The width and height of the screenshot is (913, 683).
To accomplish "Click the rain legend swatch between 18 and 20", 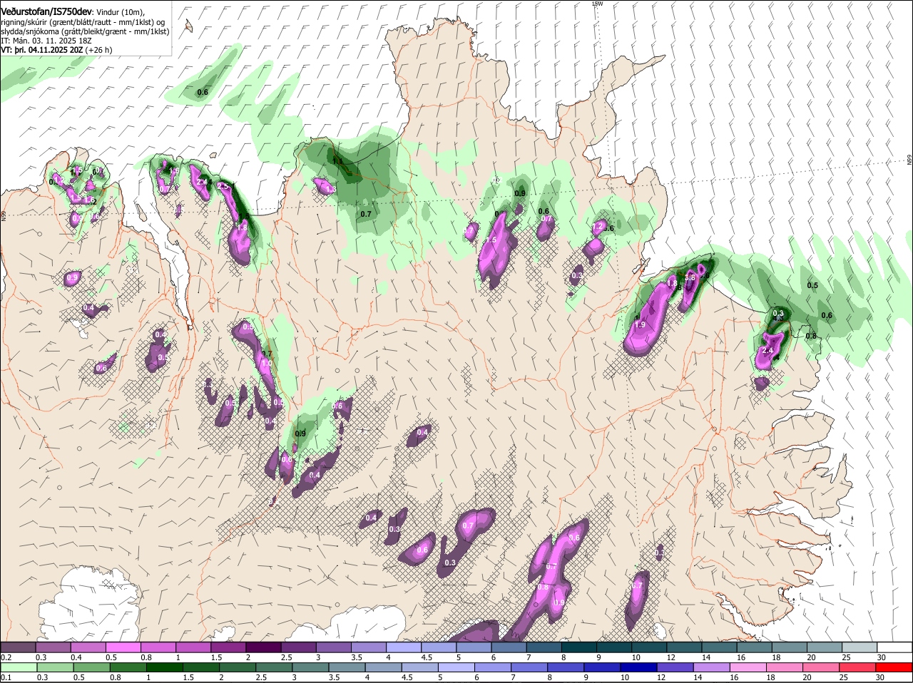I will tap(784, 667).
